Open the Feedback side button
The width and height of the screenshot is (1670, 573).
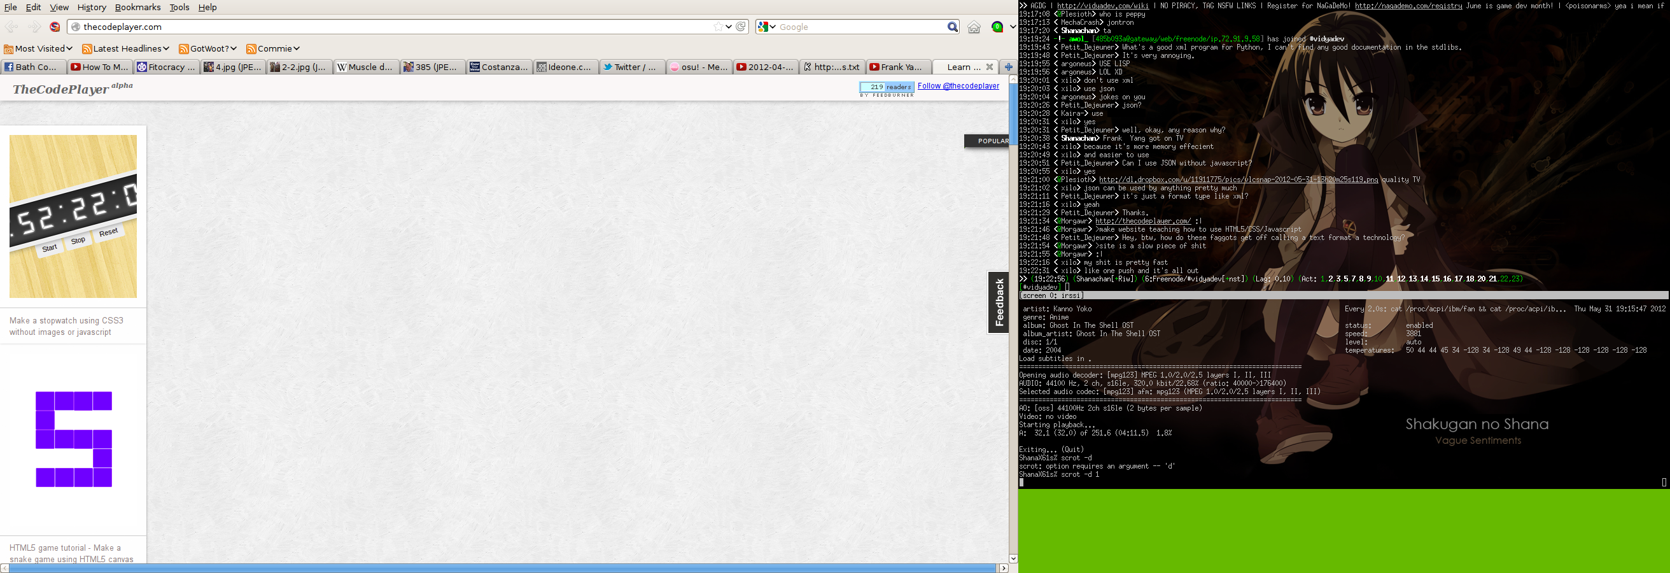pos(999,302)
